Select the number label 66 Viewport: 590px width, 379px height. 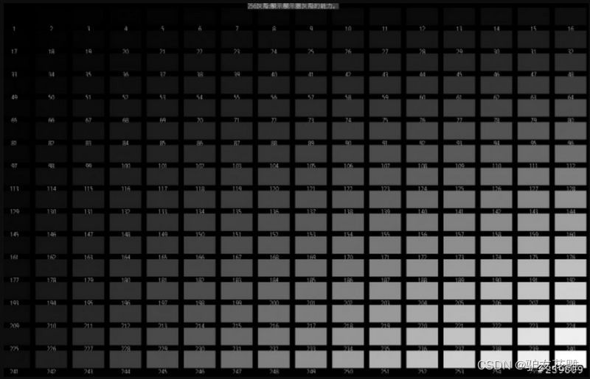tap(51, 120)
